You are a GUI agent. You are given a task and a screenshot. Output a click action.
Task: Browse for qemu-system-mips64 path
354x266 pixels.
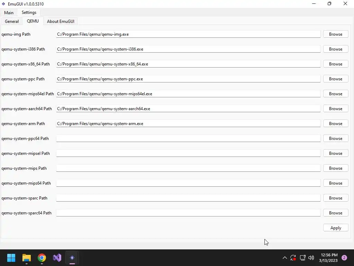(x=335, y=183)
